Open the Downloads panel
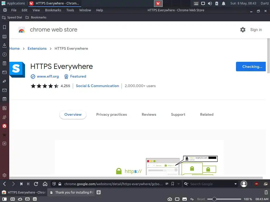270x202 pixels. [x=4, y=45]
